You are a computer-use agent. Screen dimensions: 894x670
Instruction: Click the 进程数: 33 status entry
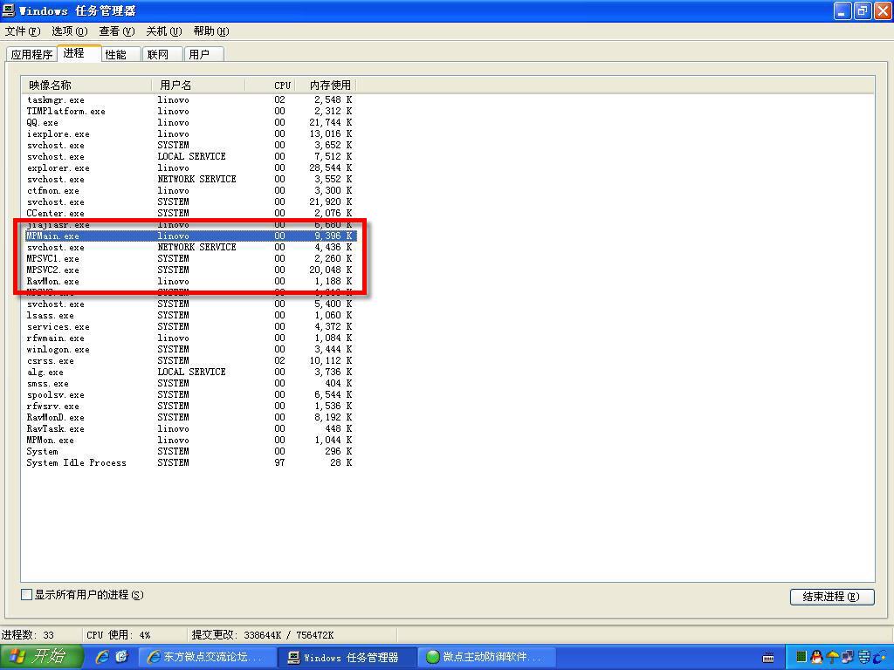click(28, 635)
